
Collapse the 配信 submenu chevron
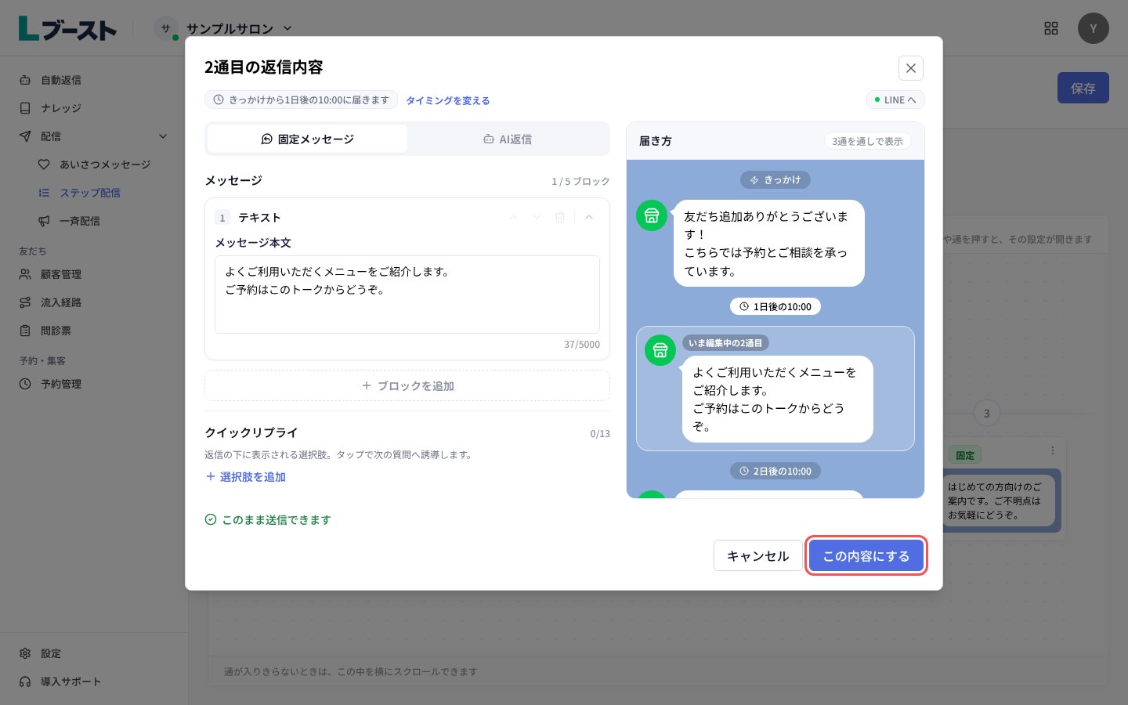163,136
